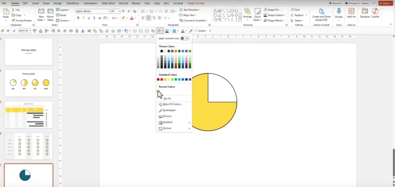The image size is (395, 187).
Task: Click Present in Teams
Action: click(357, 3)
